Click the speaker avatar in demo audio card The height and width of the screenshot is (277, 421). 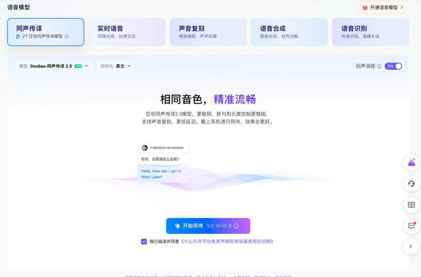(x=144, y=147)
